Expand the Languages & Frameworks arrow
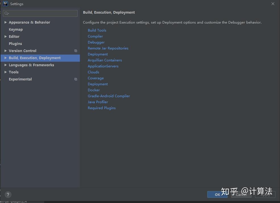Screen dimensions: 280x203 5,65
